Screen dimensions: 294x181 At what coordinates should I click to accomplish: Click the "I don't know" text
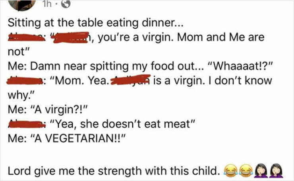click(x=243, y=81)
